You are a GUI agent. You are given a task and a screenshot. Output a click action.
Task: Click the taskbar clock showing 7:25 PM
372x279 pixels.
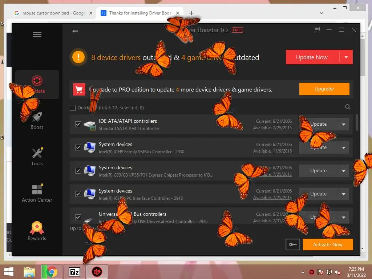(x=356, y=272)
